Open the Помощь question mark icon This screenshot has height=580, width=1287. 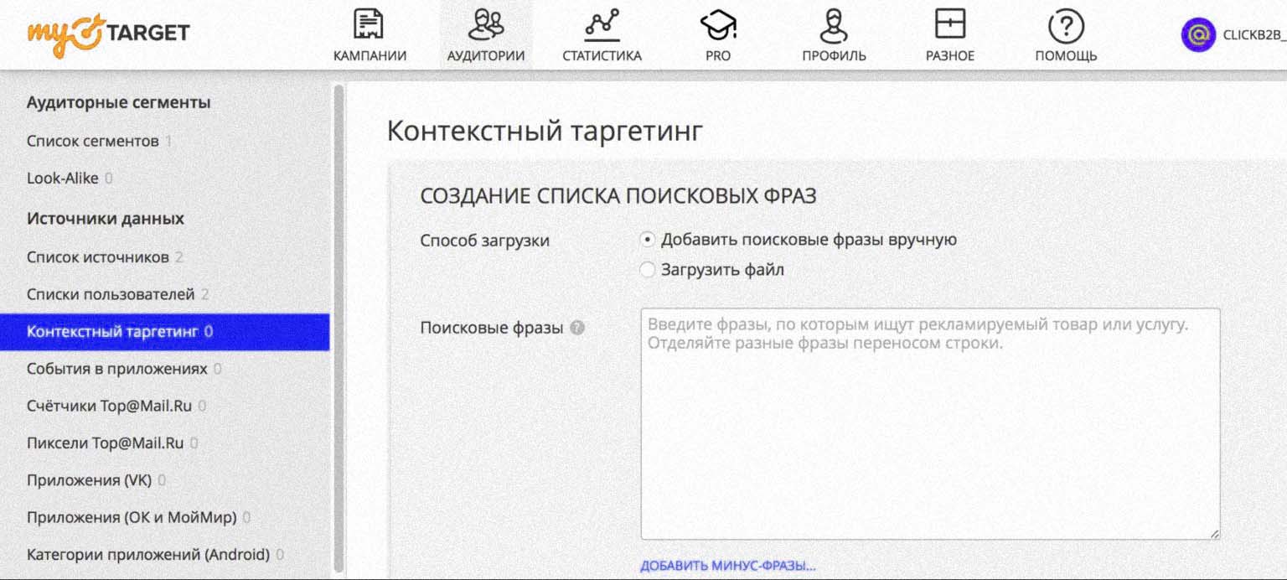(1066, 26)
